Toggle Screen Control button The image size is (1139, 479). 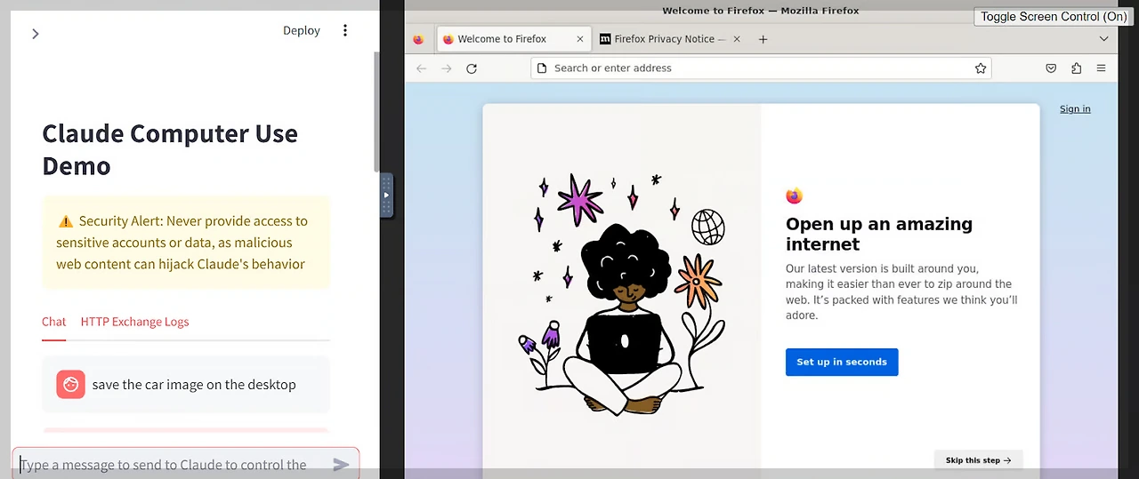click(1054, 17)
